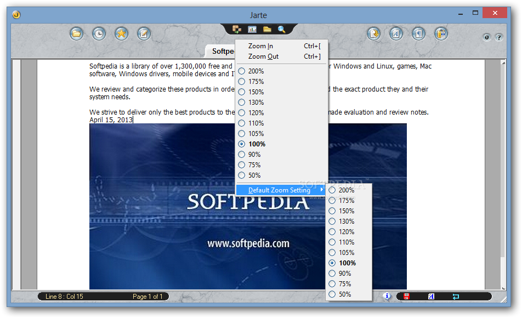
Task: Click the question mark Help button
Action: pos(499,37)
